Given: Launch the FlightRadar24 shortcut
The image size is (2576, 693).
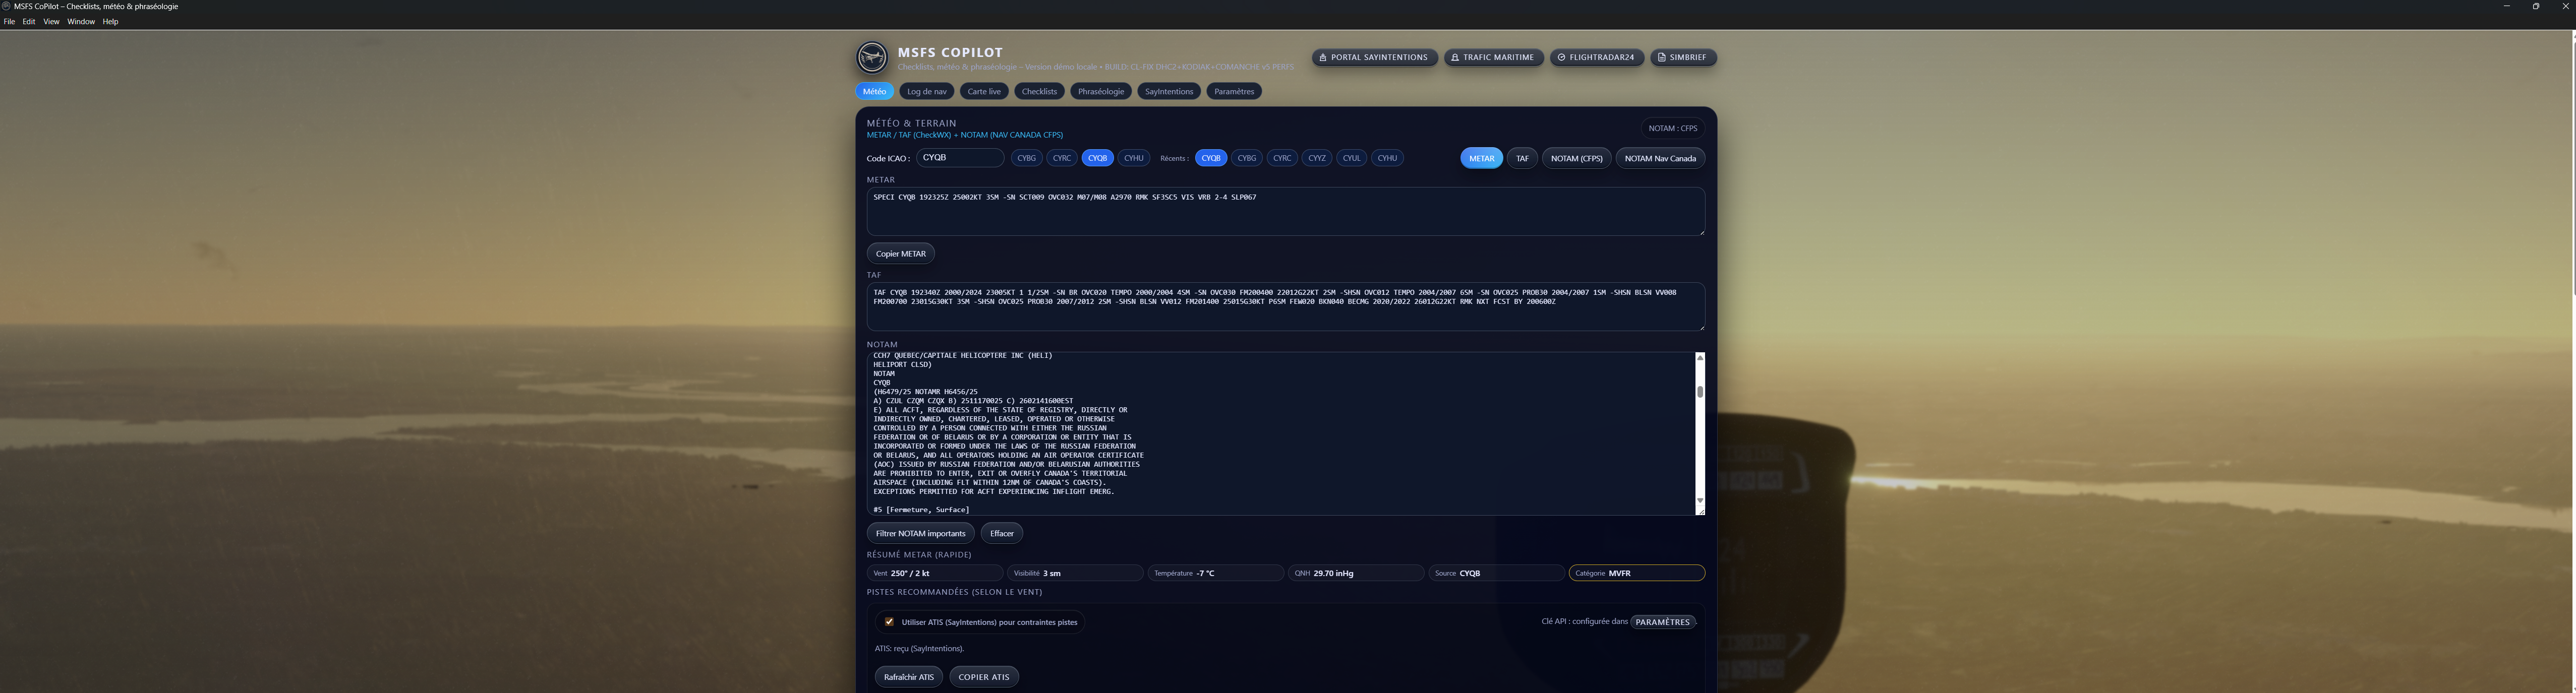Looking at the screenshot, I should pos(1596,58).
